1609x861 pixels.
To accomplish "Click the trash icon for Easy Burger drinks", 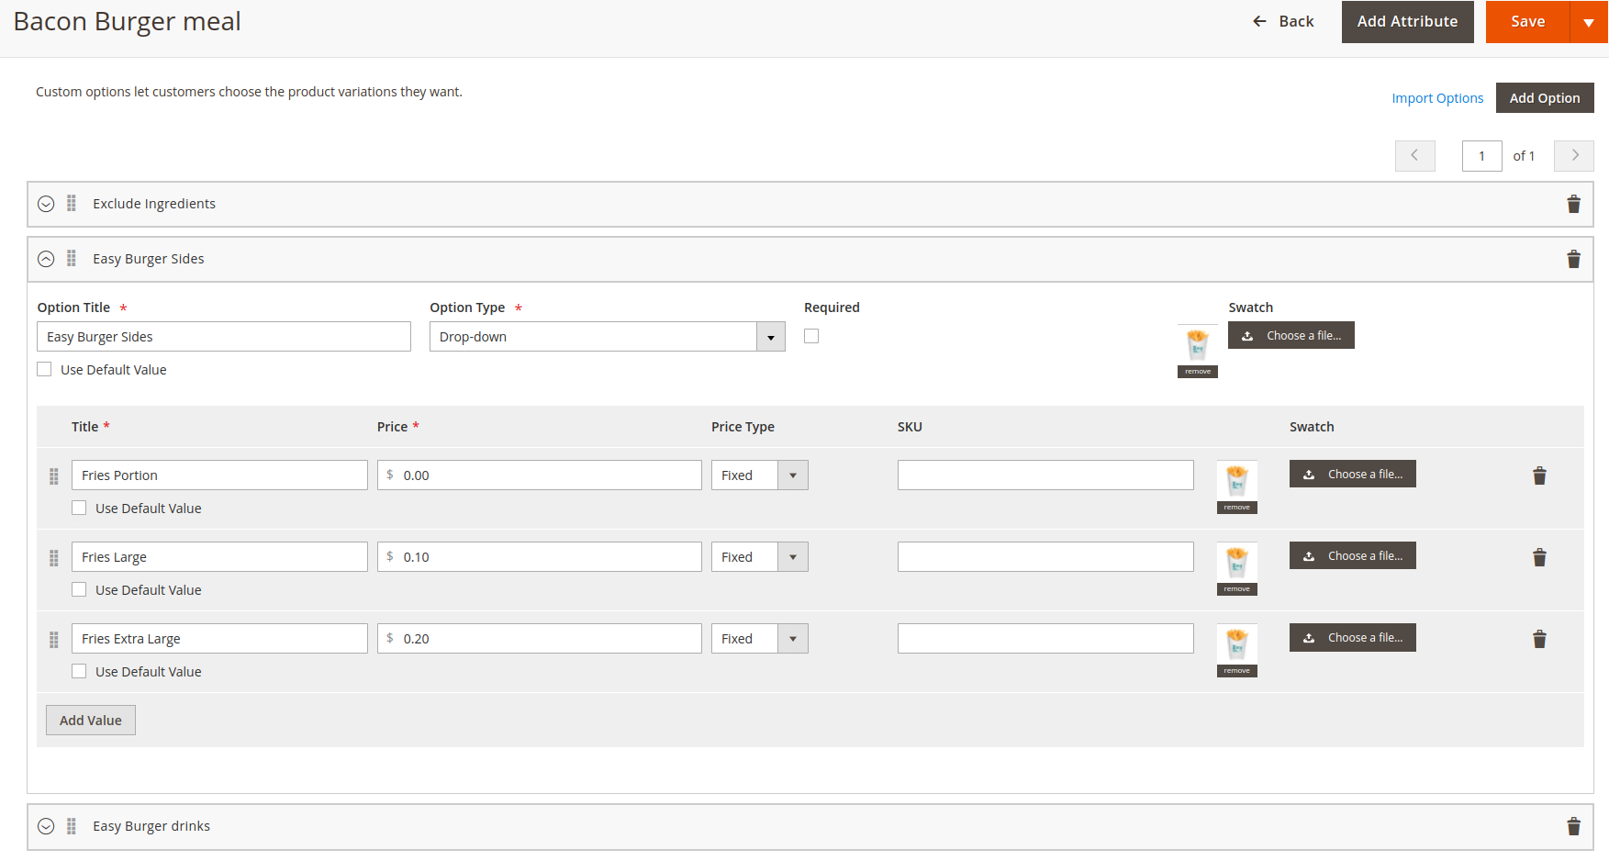I will (1573, 826).
